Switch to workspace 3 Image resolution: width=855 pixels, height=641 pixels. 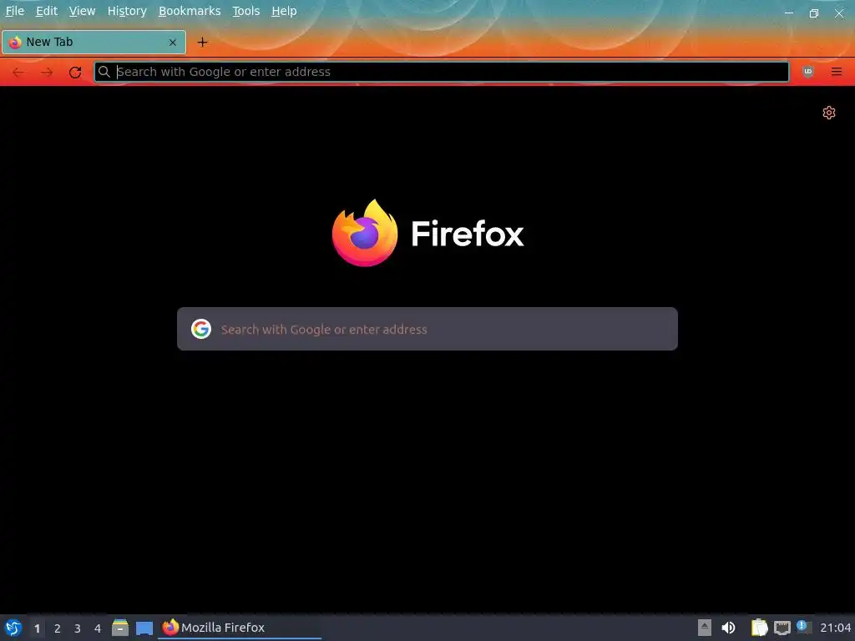[78, 628]
